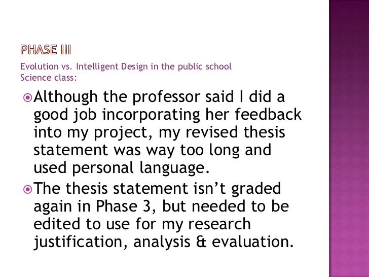Click the word 'evaluation.' in last line
Viewport: 369px width, 277px height.
pyautogui.click(x=253, y=242)
